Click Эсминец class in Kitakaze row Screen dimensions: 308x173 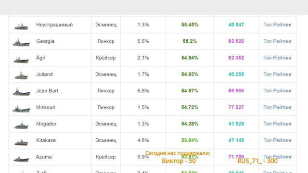click(106, 140)
